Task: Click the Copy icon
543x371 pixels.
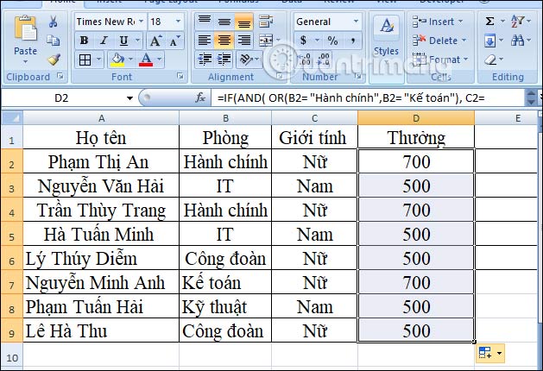Action: tap(53, 41)
